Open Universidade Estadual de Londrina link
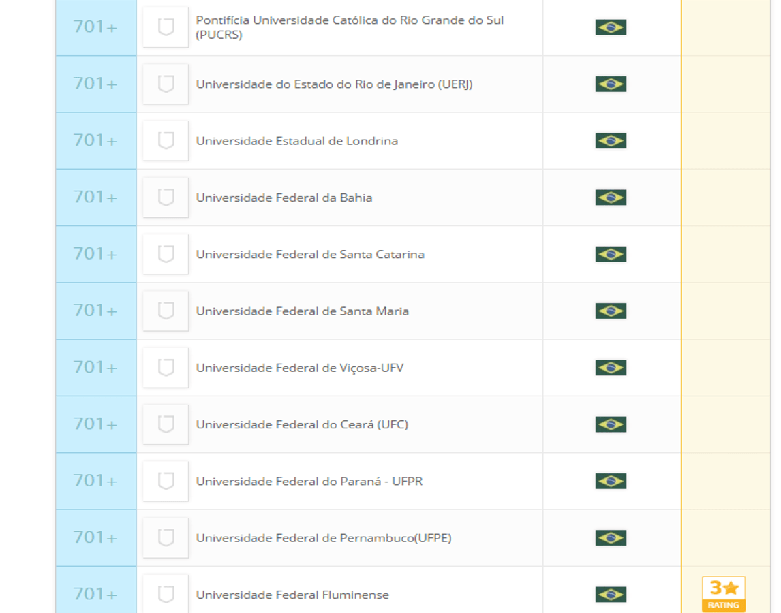 tap(297, 141)
